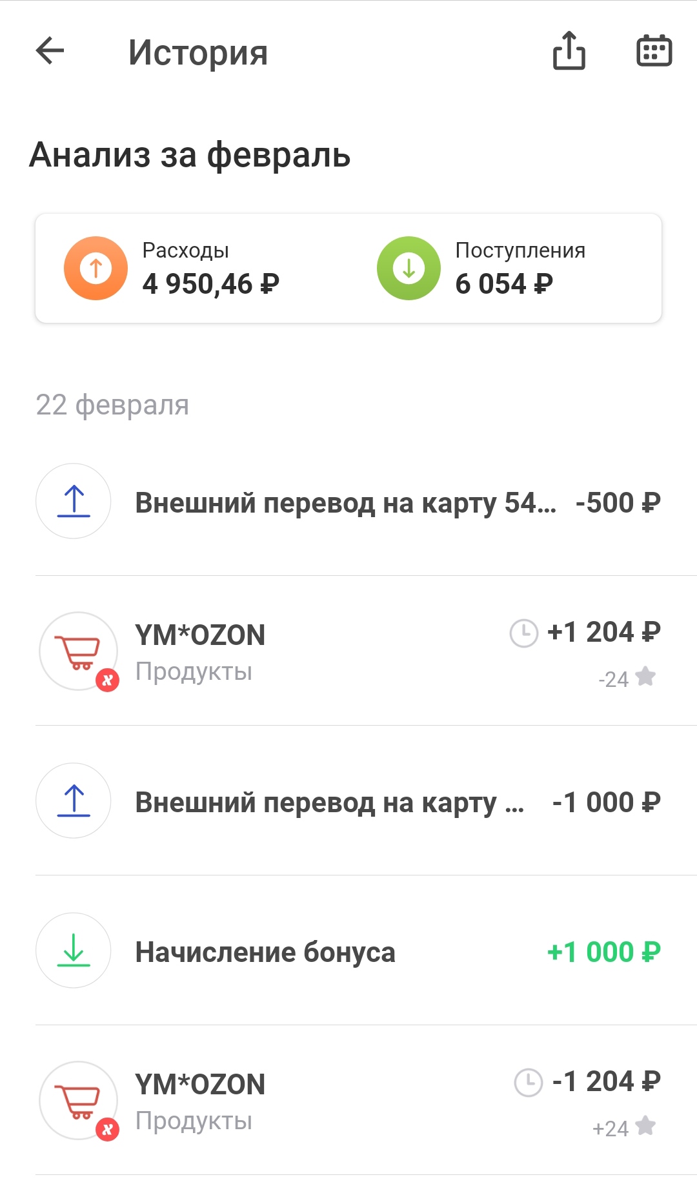This screenshot has height=1186, width=697.
Task: Tap the Анализ за февраль heading
Action: (x=190, y=155)
